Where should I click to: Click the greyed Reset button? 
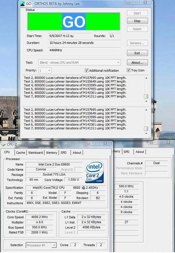[x=137, y=29]
